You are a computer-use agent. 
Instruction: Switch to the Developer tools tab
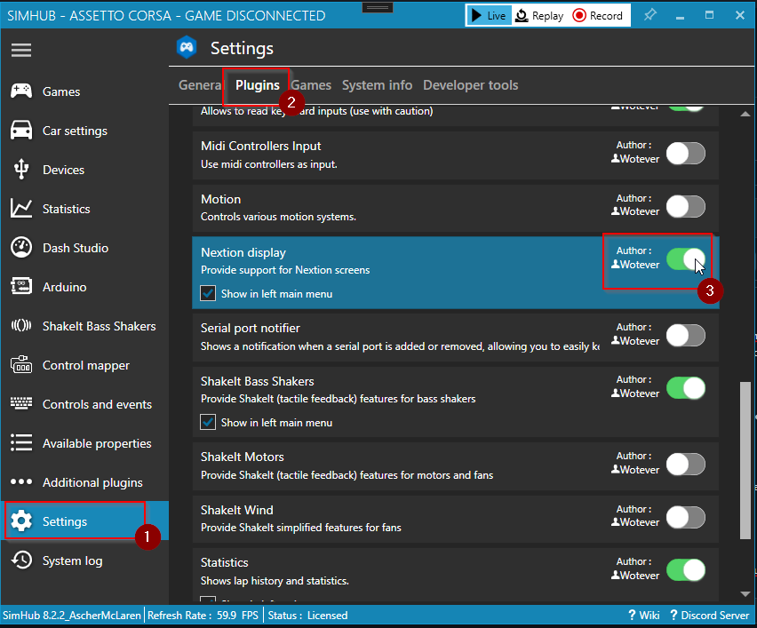tap(470, 85)
